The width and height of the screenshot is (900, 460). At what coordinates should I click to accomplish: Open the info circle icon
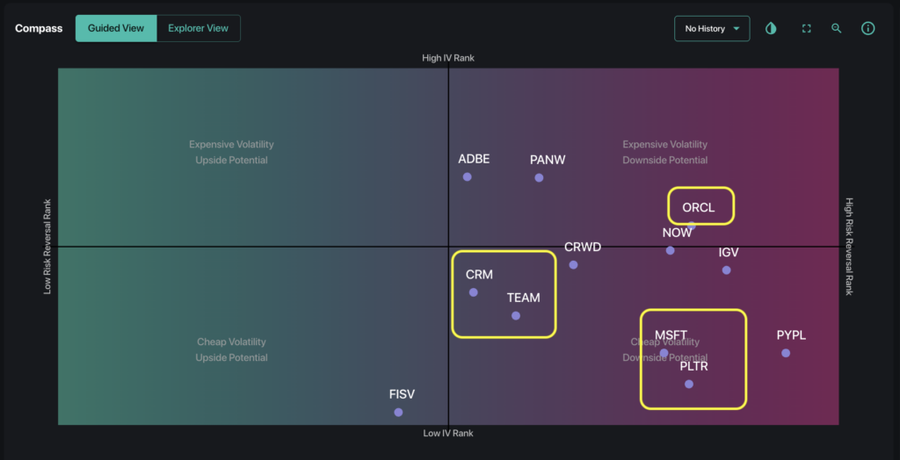[867, 29]
